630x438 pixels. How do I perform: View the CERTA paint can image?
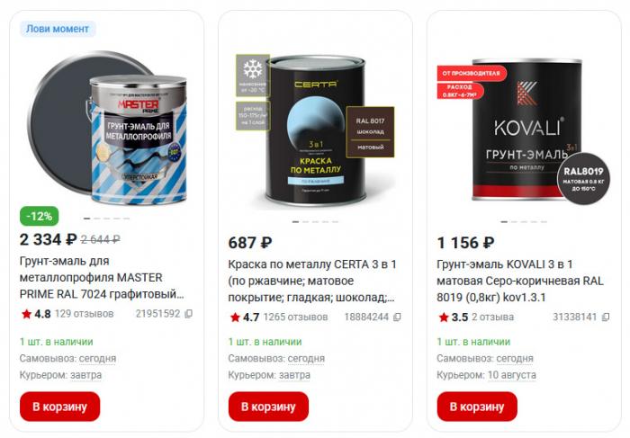tap(315, 130)
